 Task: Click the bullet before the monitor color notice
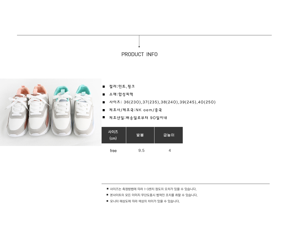pyautogui.click(x=107, y=201)
